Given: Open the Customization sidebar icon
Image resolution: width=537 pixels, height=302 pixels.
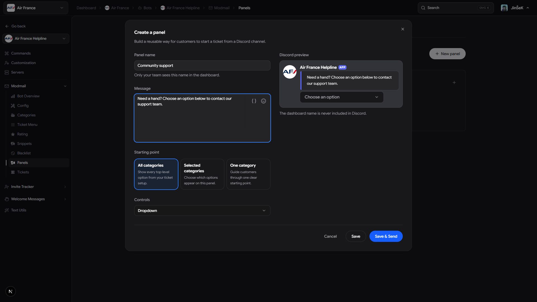Looking at the screenshot, I should pyautogui.click(x=7, y=63).
